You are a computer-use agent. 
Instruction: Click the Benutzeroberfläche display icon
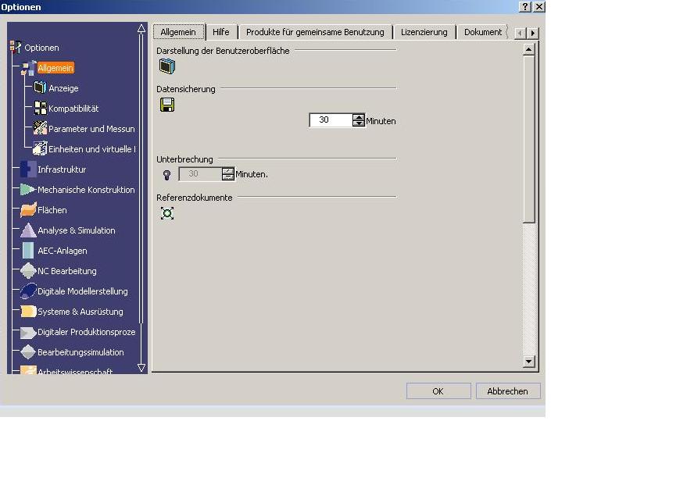(167, 66)
